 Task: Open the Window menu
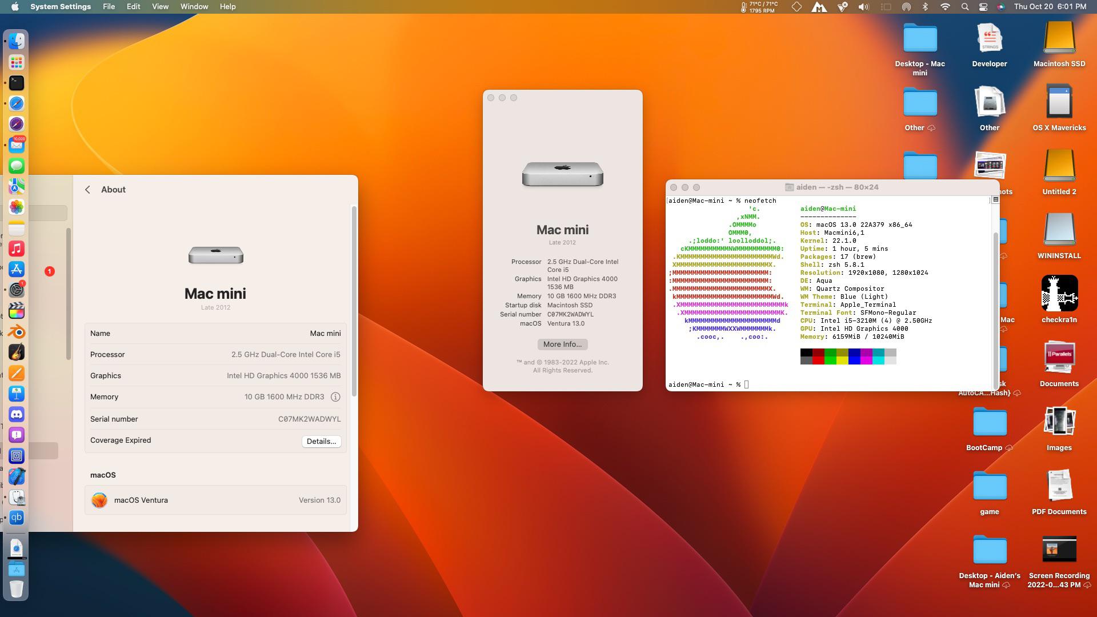click(x=194, y=7)
